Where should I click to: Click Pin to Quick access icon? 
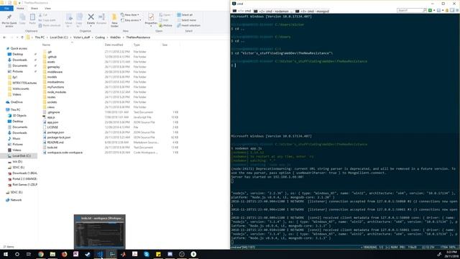coord(9,20)
